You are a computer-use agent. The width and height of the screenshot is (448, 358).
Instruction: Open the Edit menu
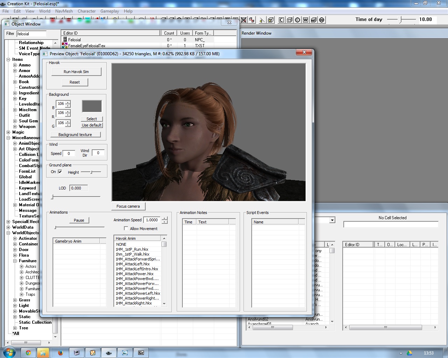coord(17,11)
